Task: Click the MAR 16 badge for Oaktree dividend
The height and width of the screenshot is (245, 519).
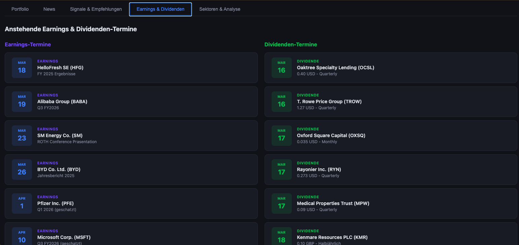Action: pyautogui.click(x=281, y=68)
